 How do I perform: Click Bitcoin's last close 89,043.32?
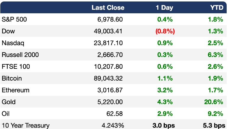pyautogui.click(x=108, y=79)
